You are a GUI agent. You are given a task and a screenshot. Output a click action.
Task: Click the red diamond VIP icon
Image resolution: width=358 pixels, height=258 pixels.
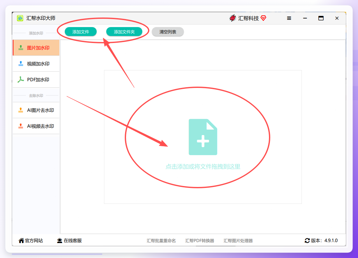click(x=263, y=18)
